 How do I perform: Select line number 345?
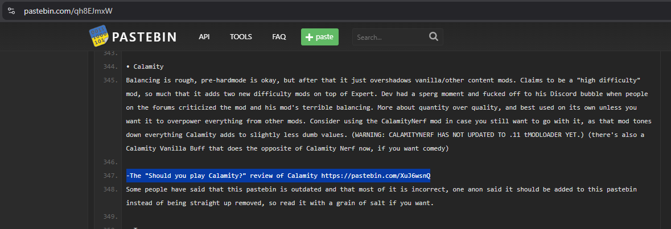point(110,80)
